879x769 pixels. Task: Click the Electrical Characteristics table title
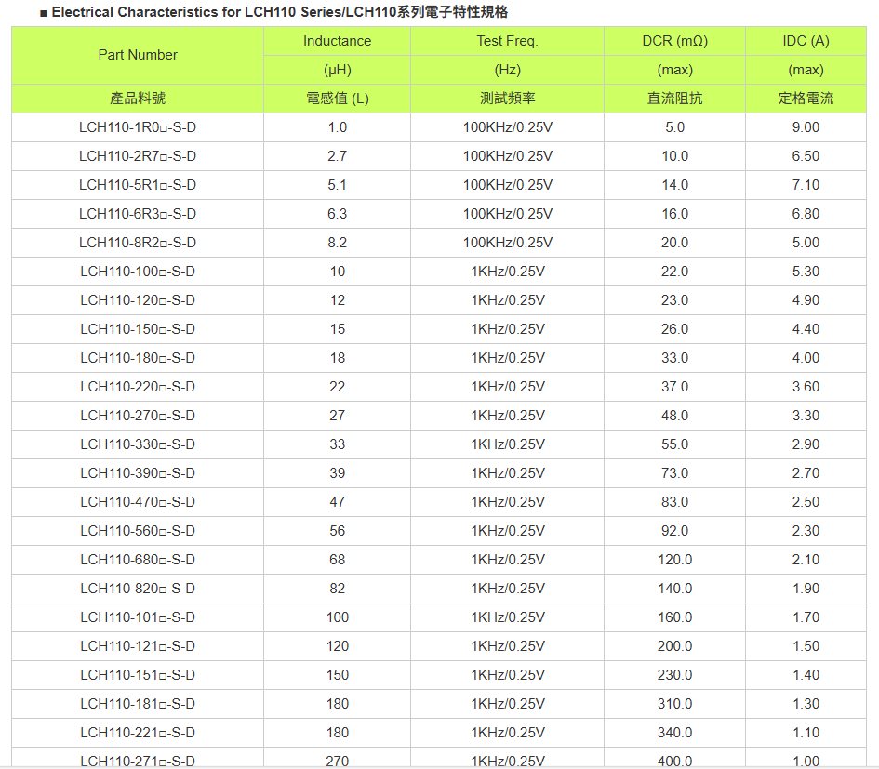click(x=274, y=12)
